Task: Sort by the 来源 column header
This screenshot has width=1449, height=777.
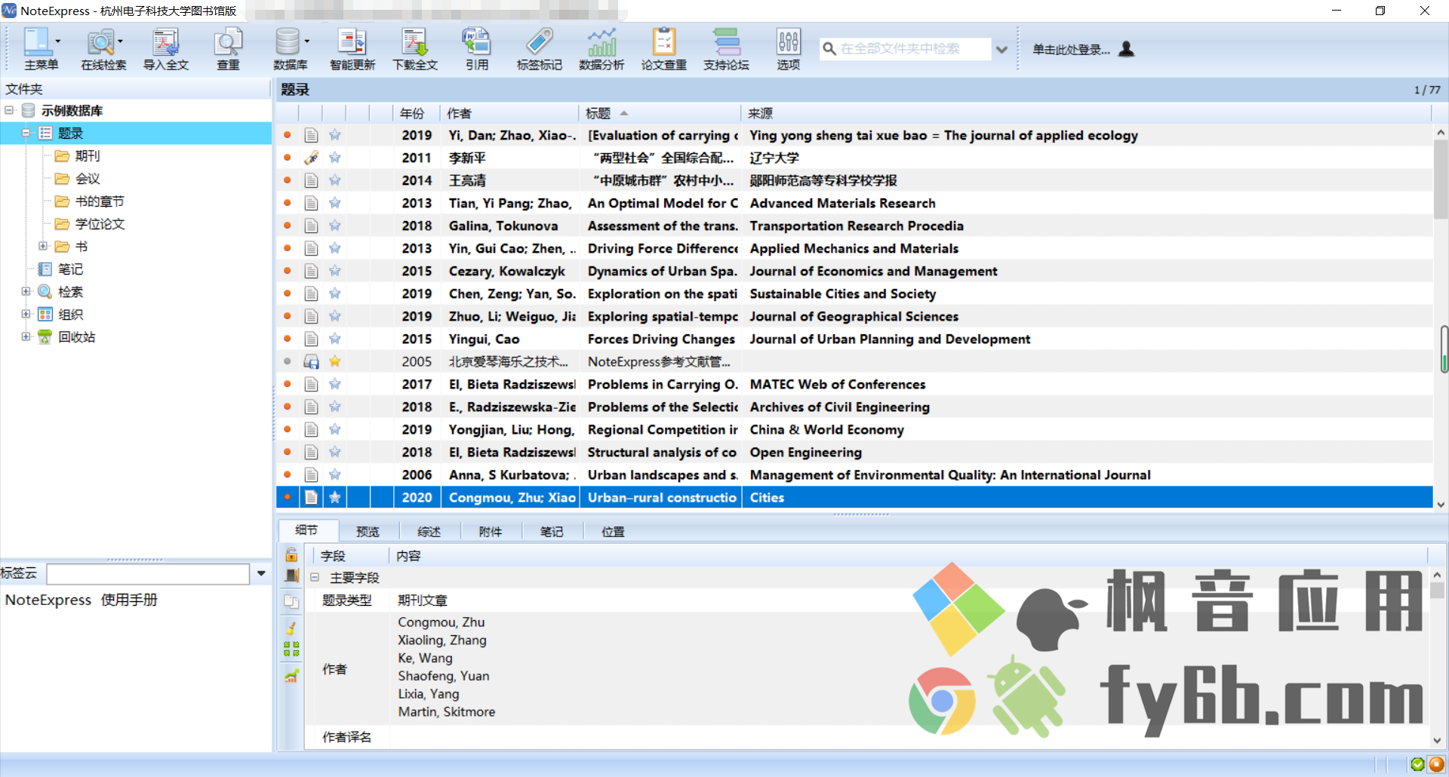Action: click(x=1086, y=113)
